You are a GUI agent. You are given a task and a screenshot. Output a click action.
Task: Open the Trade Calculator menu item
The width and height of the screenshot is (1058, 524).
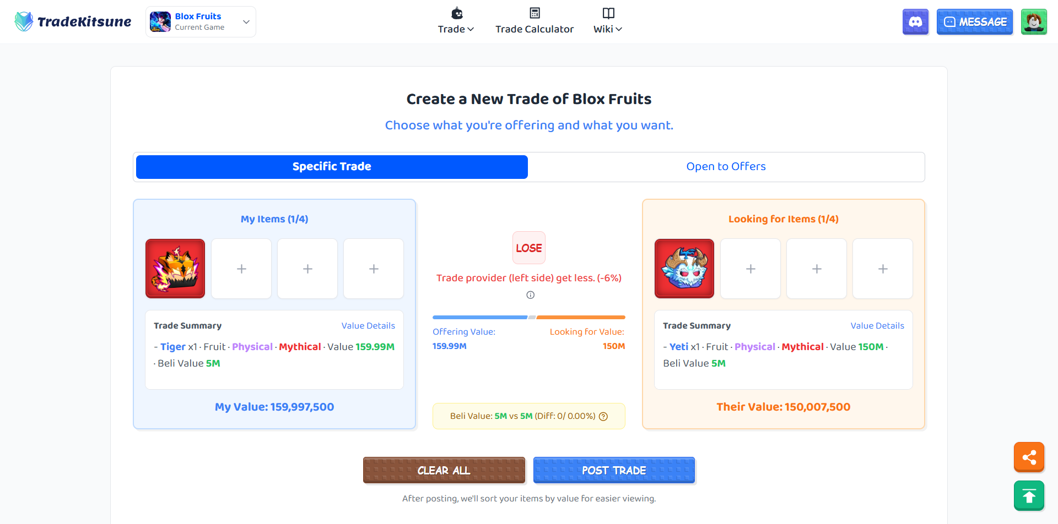[534, 21]
